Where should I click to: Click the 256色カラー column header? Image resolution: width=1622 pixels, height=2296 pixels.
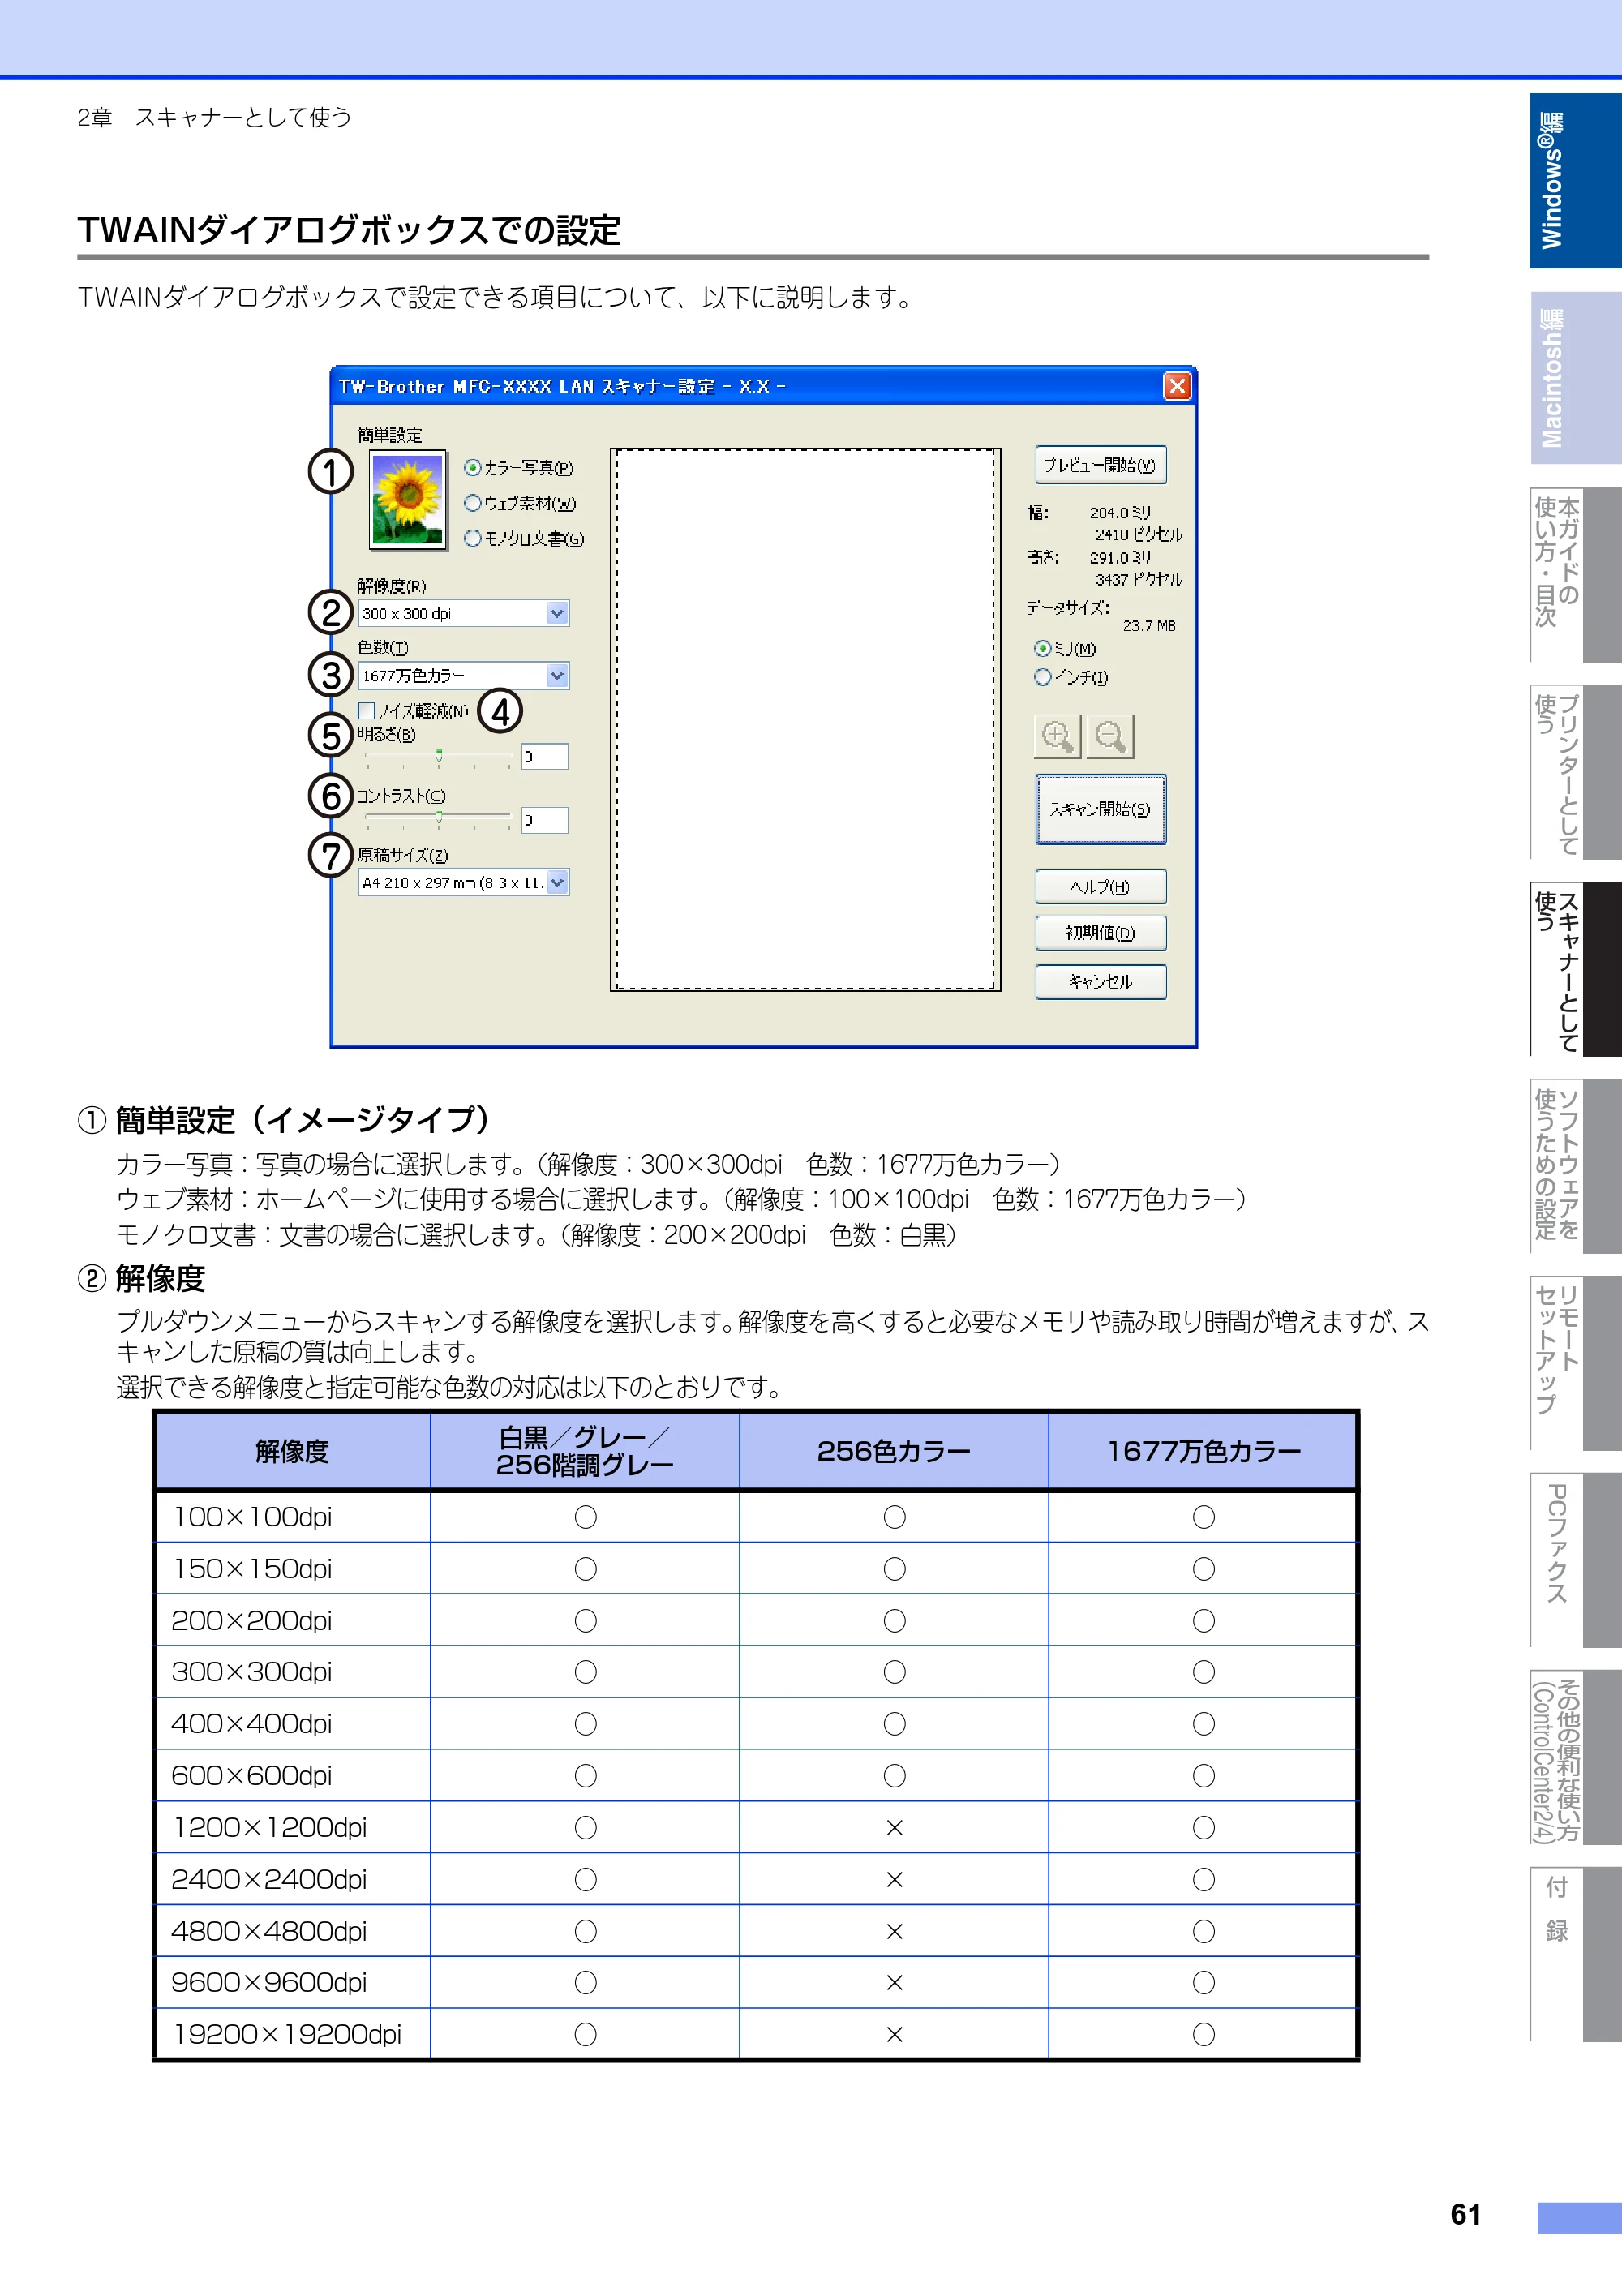click(894, 1451)
